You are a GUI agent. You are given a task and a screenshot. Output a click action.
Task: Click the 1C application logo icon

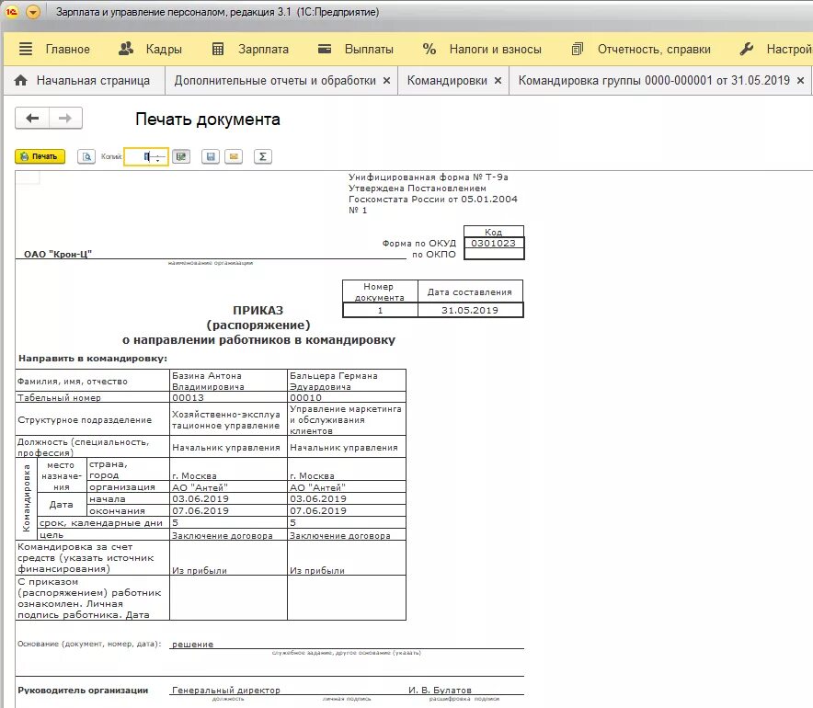point(12,11)
